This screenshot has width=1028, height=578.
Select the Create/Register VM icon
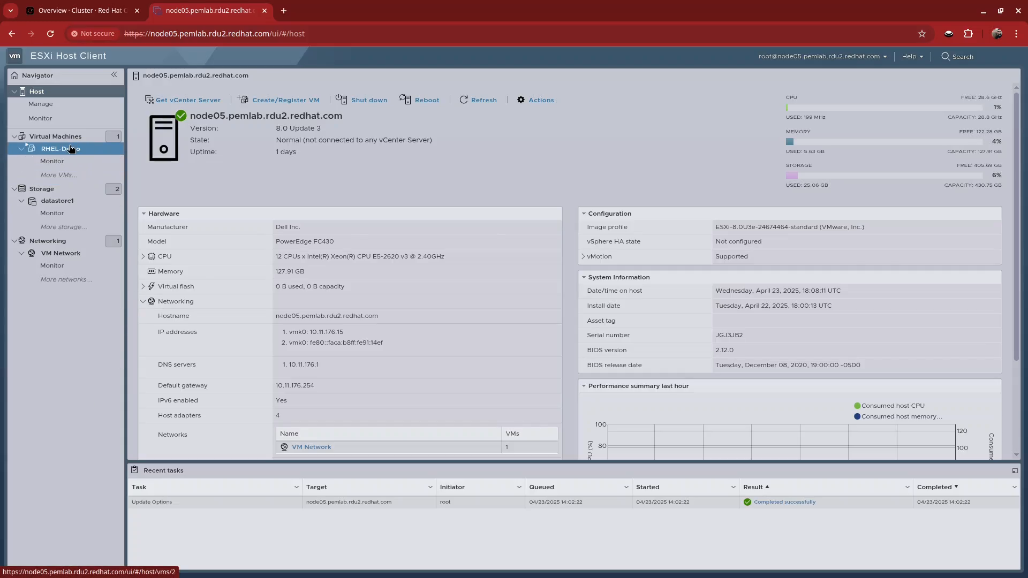pyautogui.click(x=242, y=100)
